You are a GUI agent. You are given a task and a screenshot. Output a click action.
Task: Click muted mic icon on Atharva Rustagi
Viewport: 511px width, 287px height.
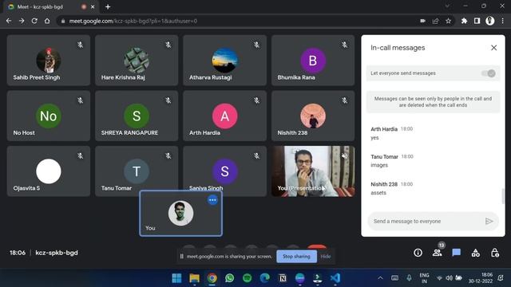click(256, 45)
